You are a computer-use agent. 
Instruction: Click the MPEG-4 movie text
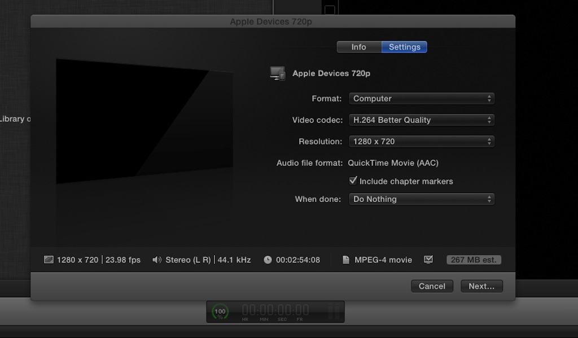pos(383,260)
